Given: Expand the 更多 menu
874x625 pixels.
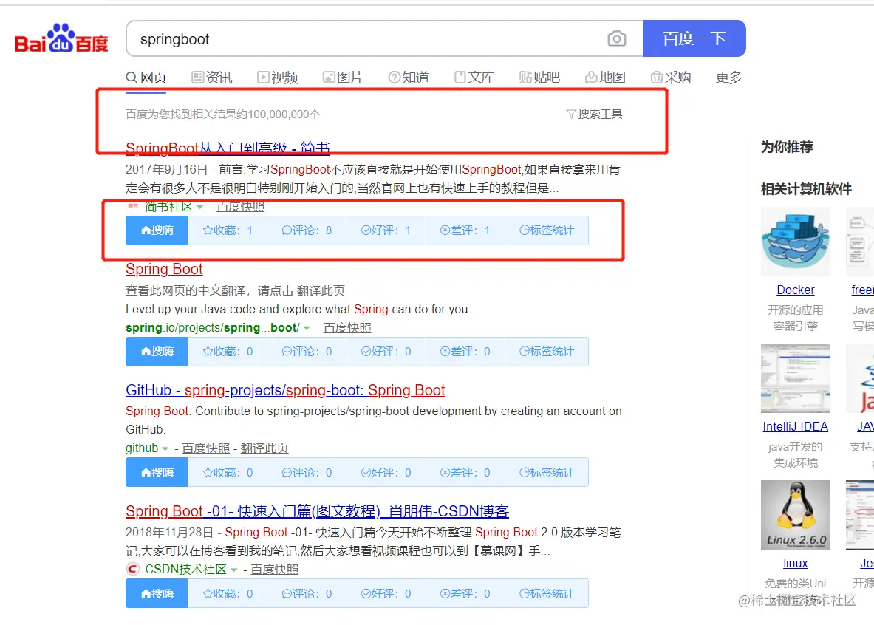Looking at the screenshot, I should point(729,78).
